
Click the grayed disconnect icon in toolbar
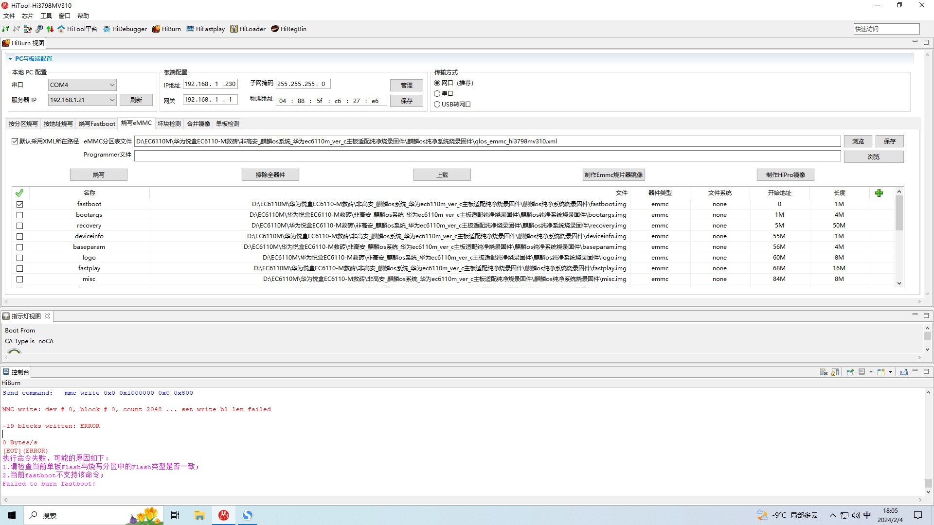[17, 29]
